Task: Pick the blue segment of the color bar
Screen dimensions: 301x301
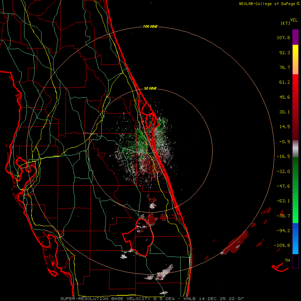Action: pyautogui.click(x=295, y=238)
